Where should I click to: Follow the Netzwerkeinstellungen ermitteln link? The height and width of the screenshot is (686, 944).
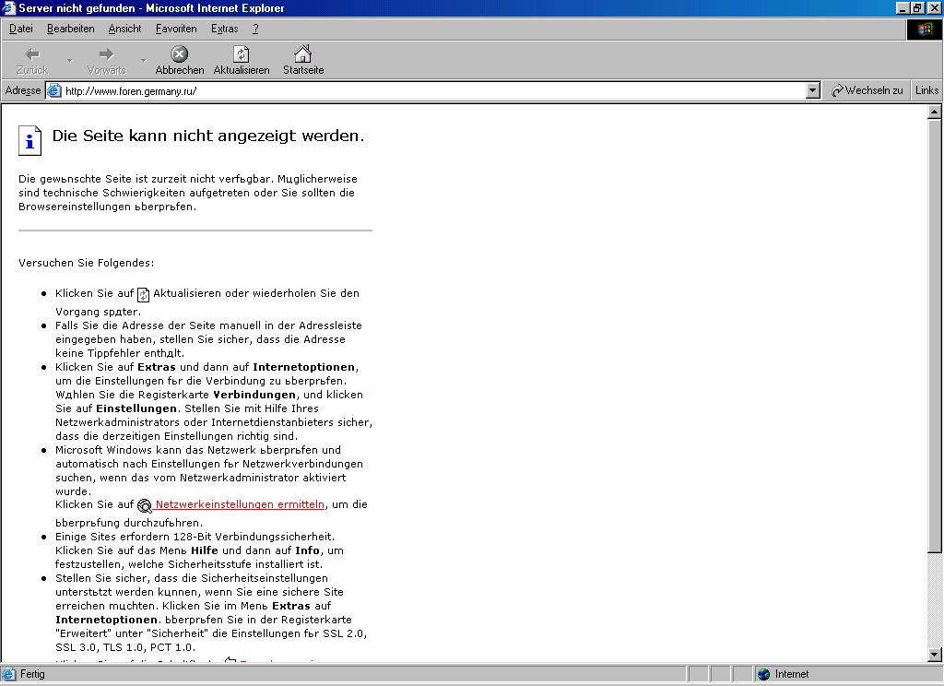tap(240, 504)
